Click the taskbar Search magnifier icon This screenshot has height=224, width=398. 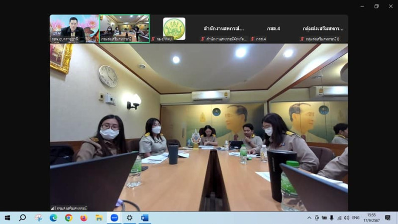22,218
